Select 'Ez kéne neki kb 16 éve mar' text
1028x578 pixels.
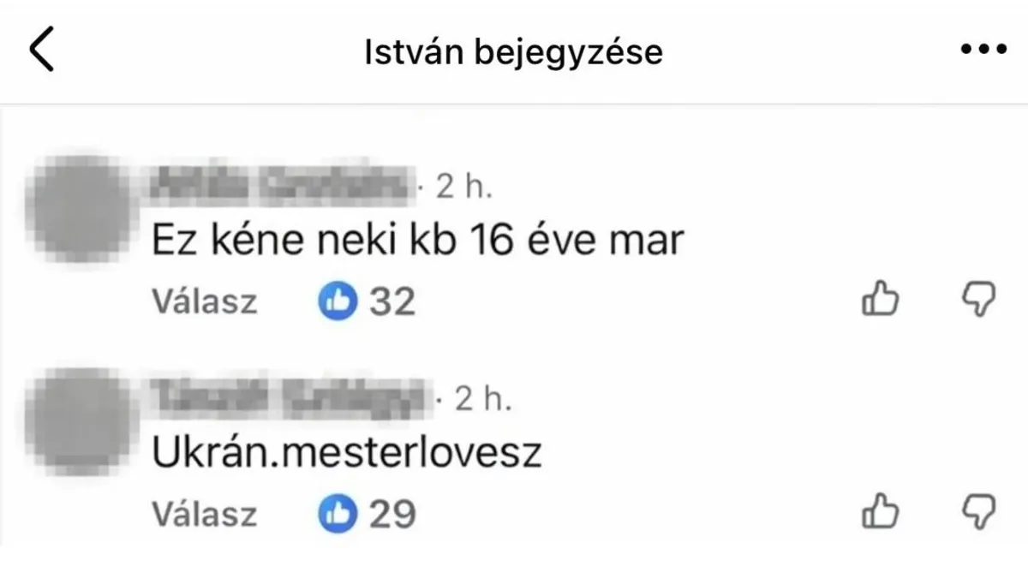pos(418,241)
